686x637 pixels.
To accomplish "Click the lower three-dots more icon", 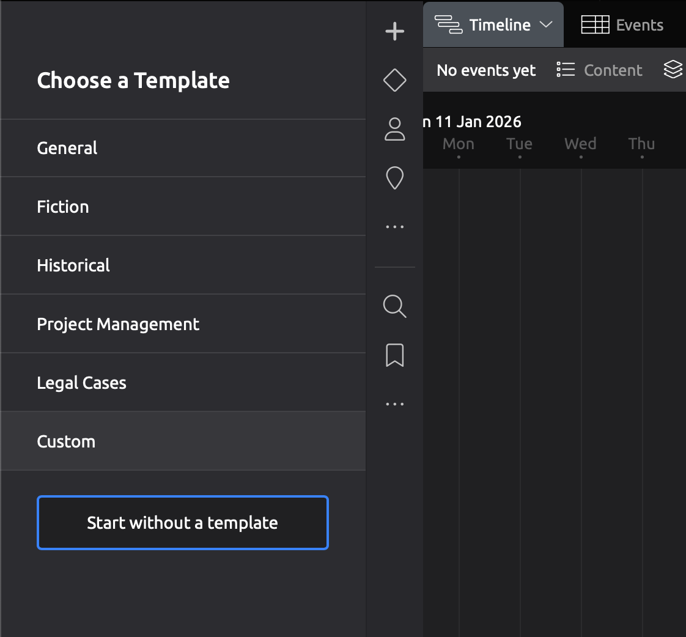I will (394, 404).
